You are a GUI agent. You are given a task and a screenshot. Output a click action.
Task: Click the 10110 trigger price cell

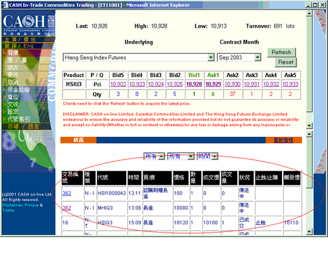(x=291, y=223)
